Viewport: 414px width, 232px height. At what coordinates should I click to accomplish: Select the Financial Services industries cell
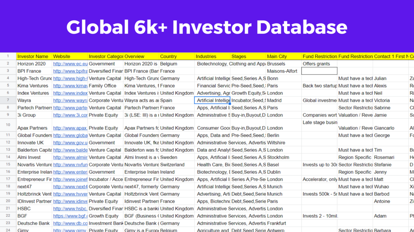pyautogui.click(x=212, y=86)
